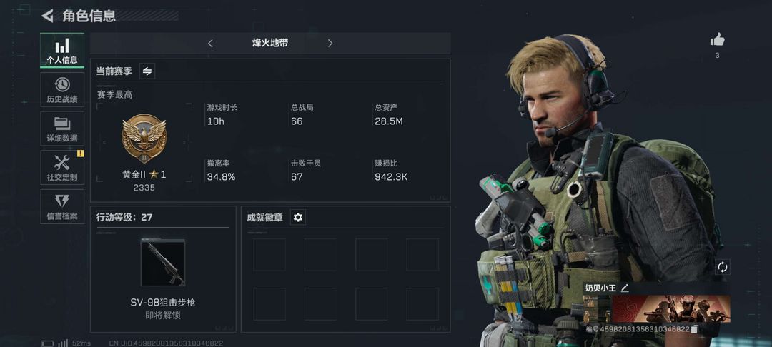Rotate character with the refresh icon

722,267
